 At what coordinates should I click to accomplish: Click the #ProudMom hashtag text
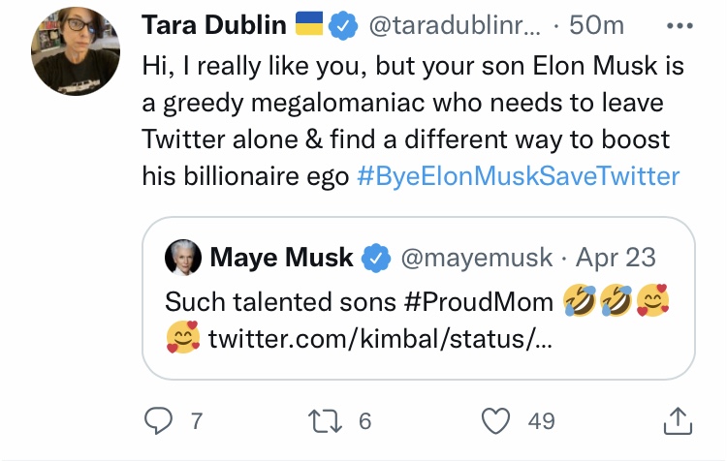click(479, 302)
